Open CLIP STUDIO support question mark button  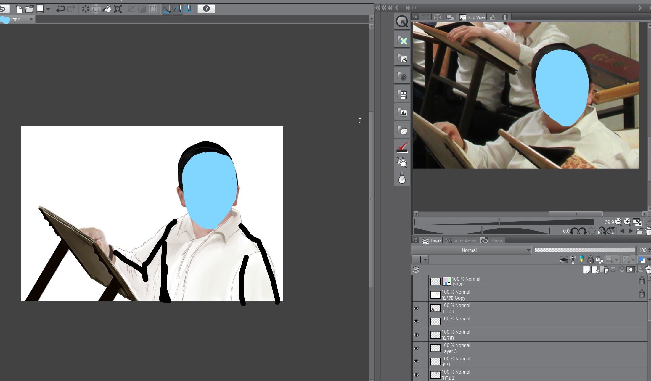tap(206, 9)
